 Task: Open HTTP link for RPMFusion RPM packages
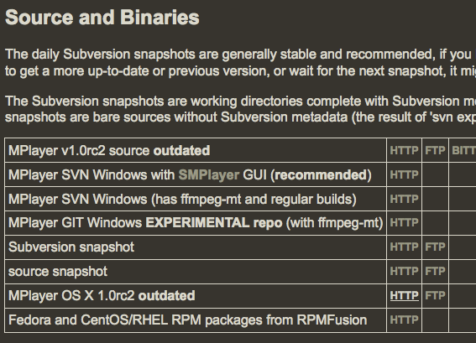click(404, 320)
